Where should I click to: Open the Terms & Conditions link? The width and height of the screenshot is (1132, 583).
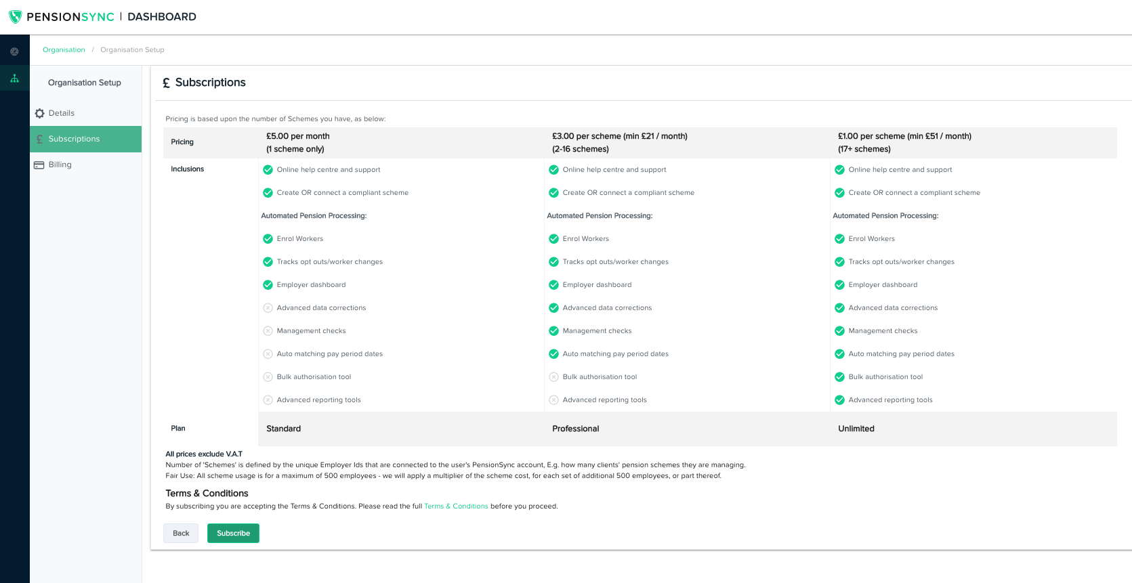(x=456, y=506)
